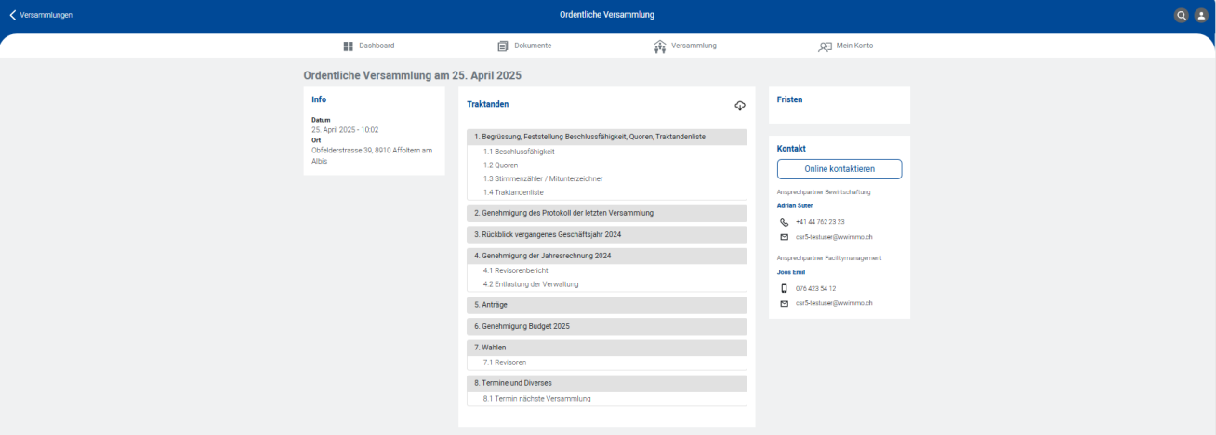Select sub-item 8.1 Termin nächste Versammlung
Screen dimensions: 1216x435
tap(536, 399)
